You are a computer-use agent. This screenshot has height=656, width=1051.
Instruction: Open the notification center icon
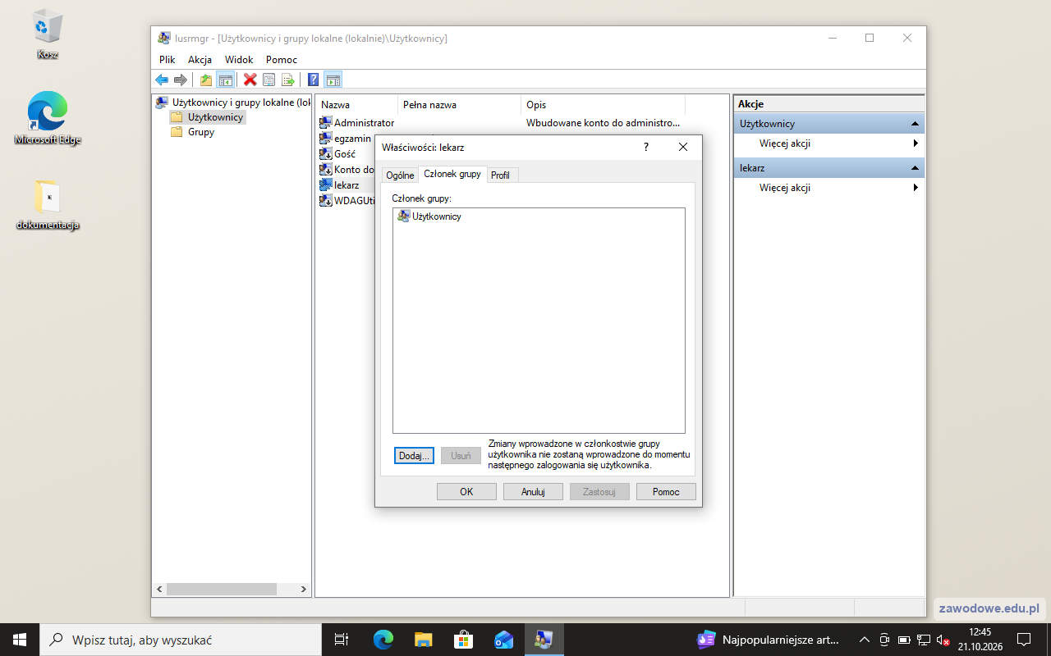point(1024,640)
